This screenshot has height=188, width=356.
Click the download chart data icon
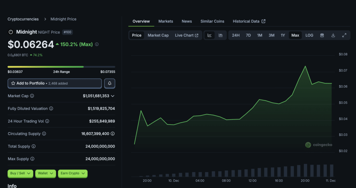333,35
